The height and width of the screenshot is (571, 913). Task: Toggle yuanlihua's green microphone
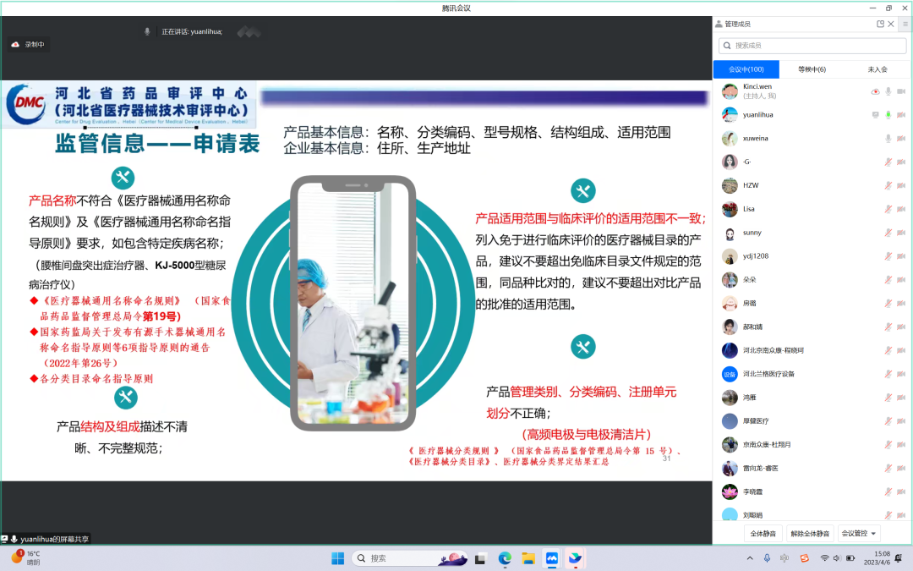[888, 115]
